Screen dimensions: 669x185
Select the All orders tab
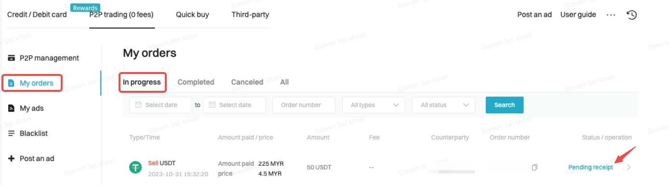(284, 82)
